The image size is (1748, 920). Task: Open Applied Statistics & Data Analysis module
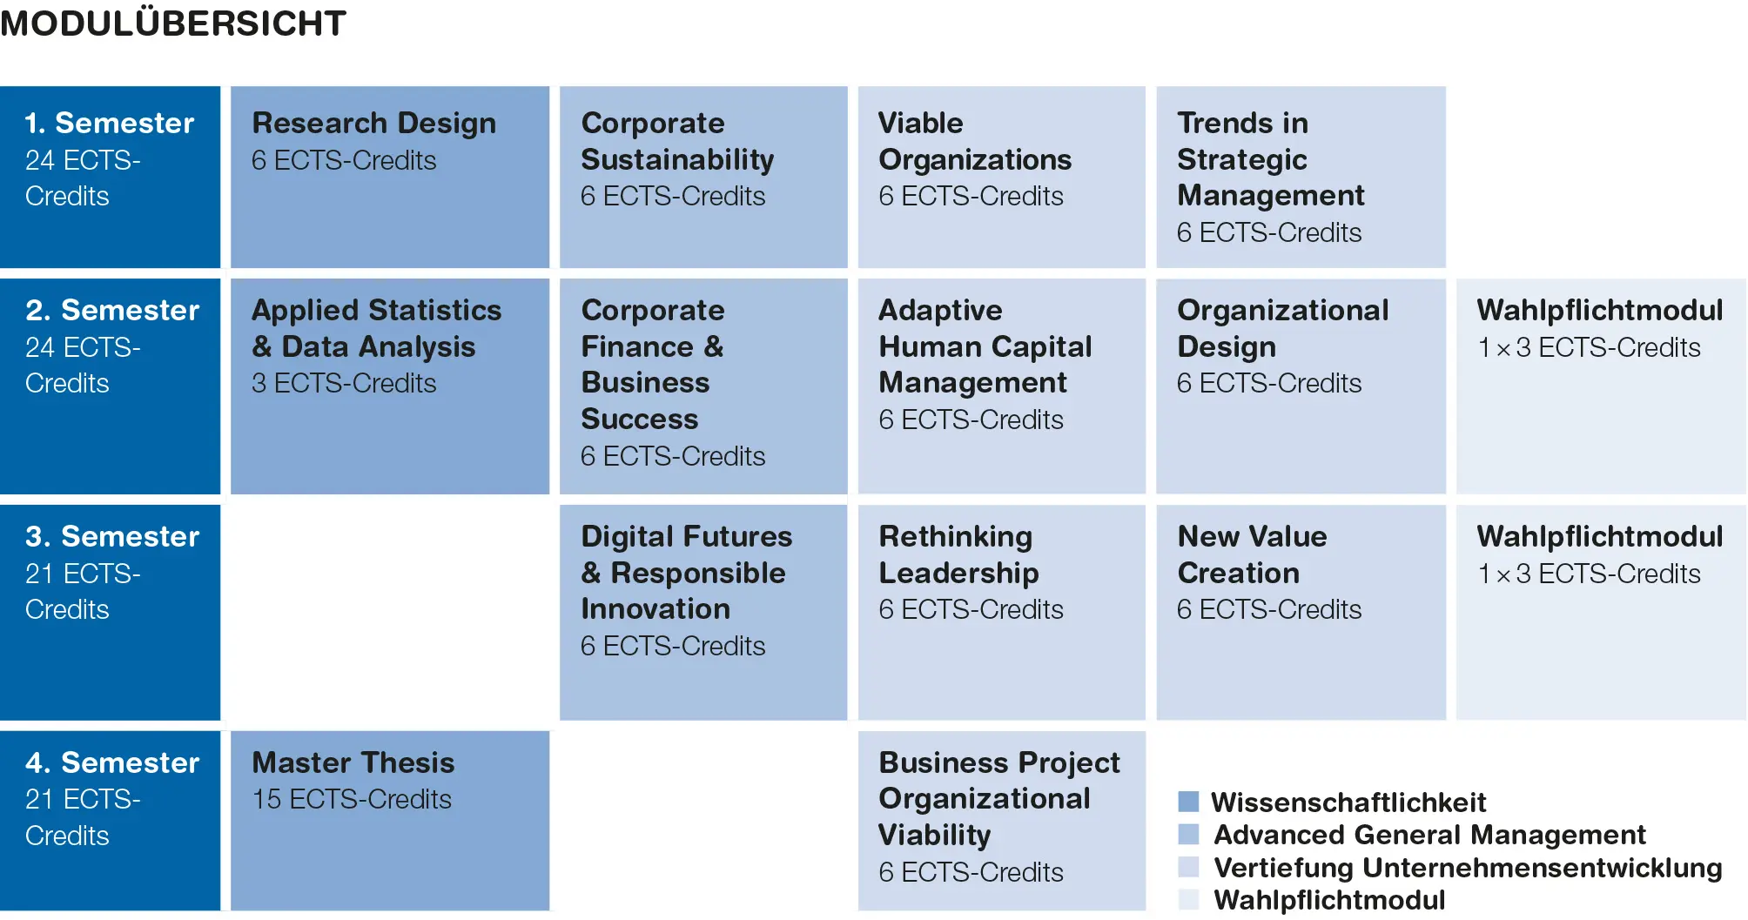click(x=390, y=386)
